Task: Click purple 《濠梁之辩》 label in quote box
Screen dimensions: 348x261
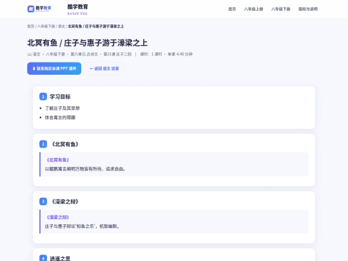Action: click(x=58, y=217)
